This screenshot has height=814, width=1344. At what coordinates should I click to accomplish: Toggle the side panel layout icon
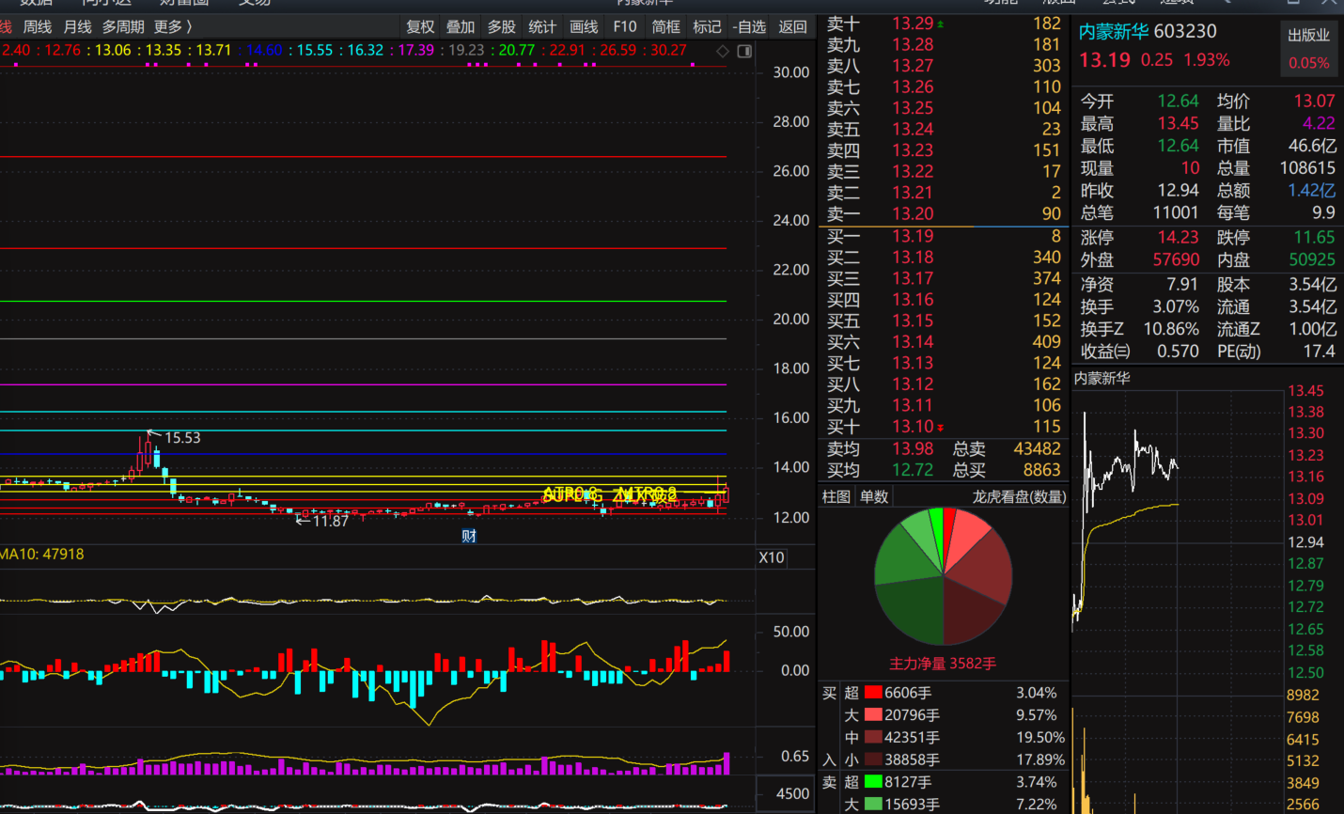pyautogui.click(x=744, y=51)
